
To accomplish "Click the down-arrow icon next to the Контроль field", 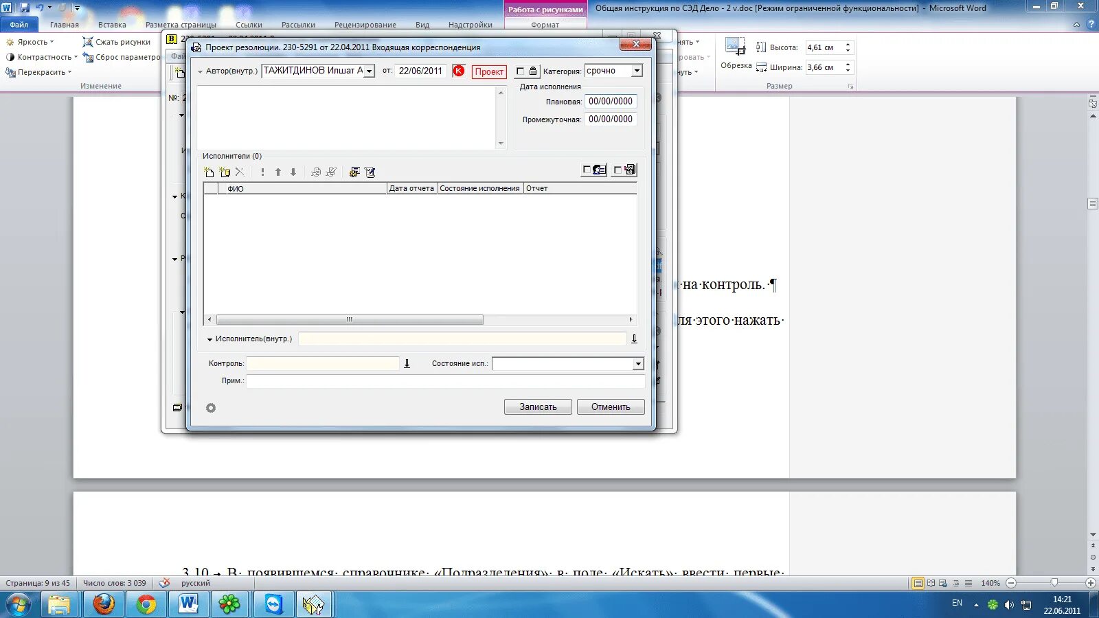I will (407, 363).
